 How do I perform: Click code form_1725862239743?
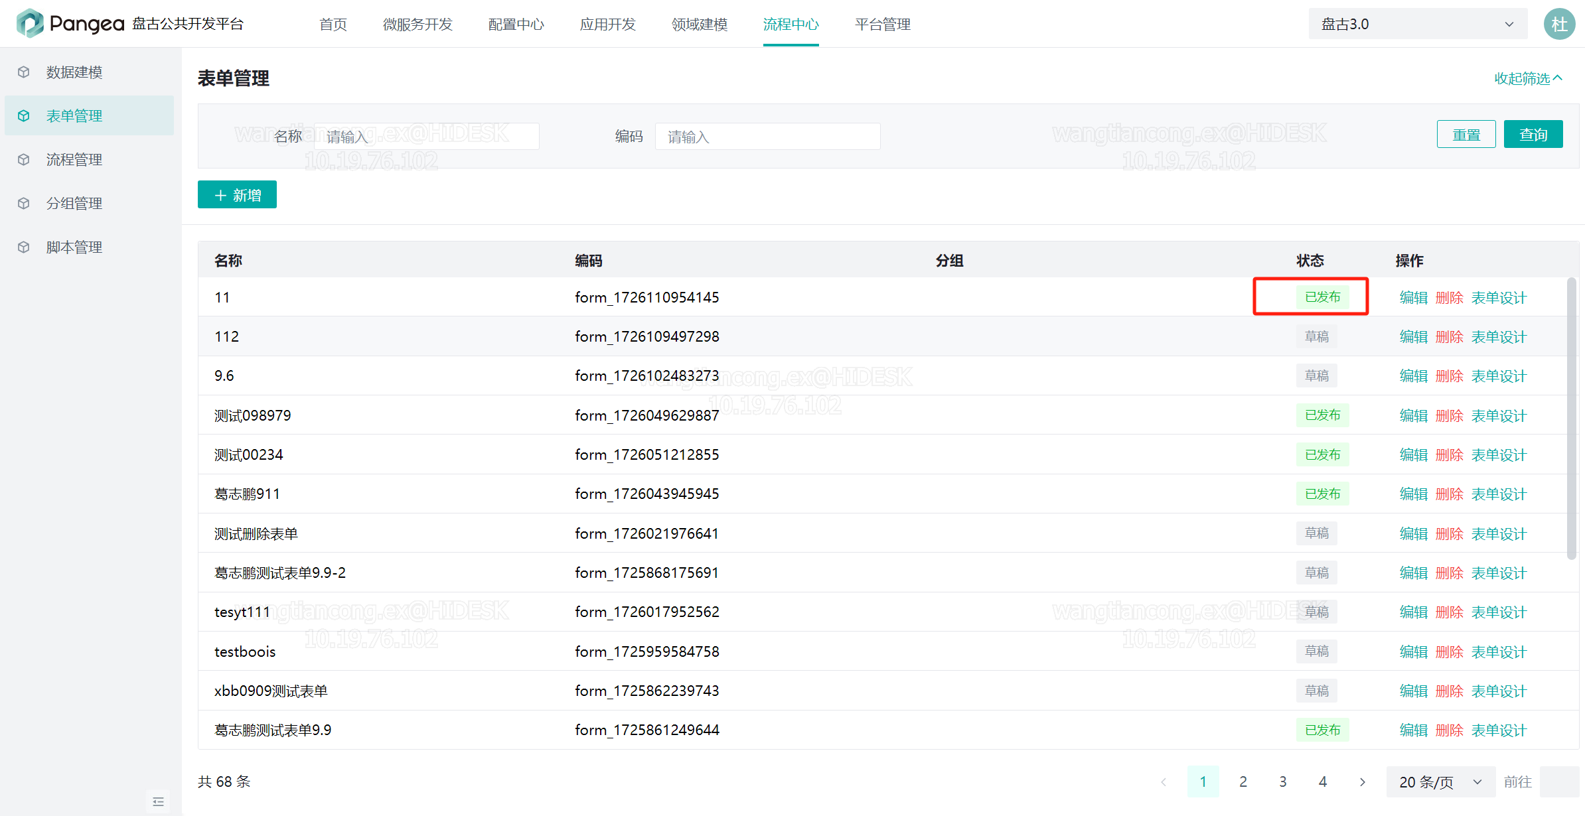point(647,691)
